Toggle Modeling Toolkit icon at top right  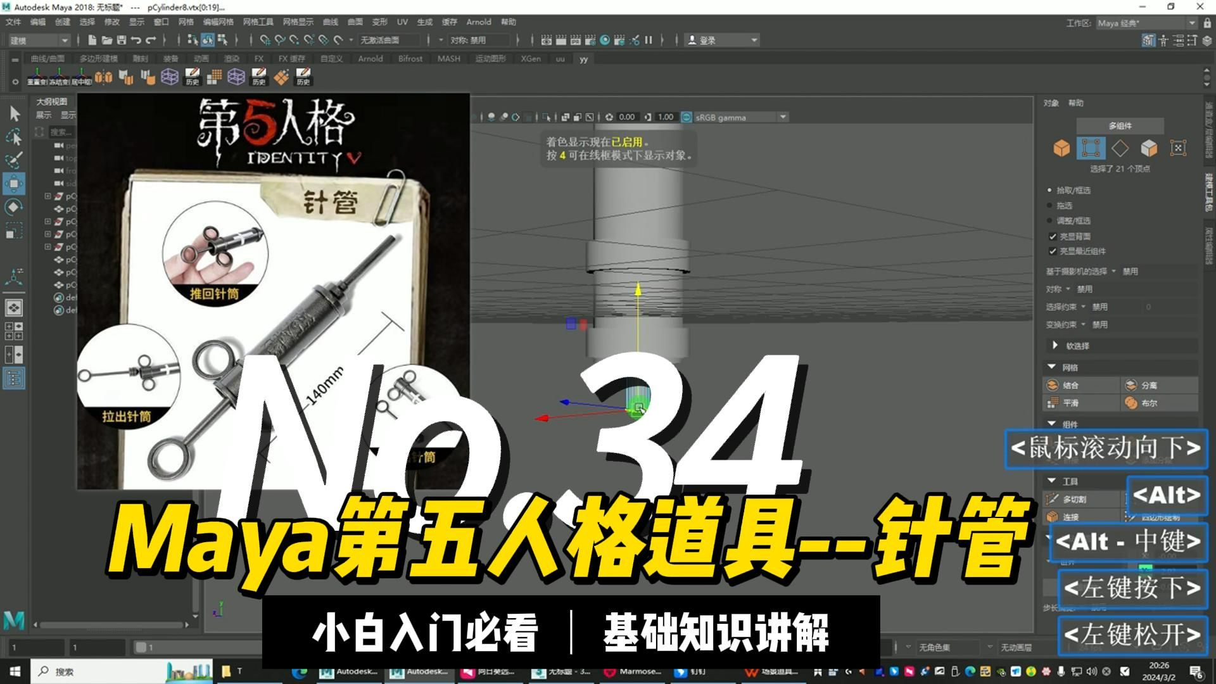1149,41
